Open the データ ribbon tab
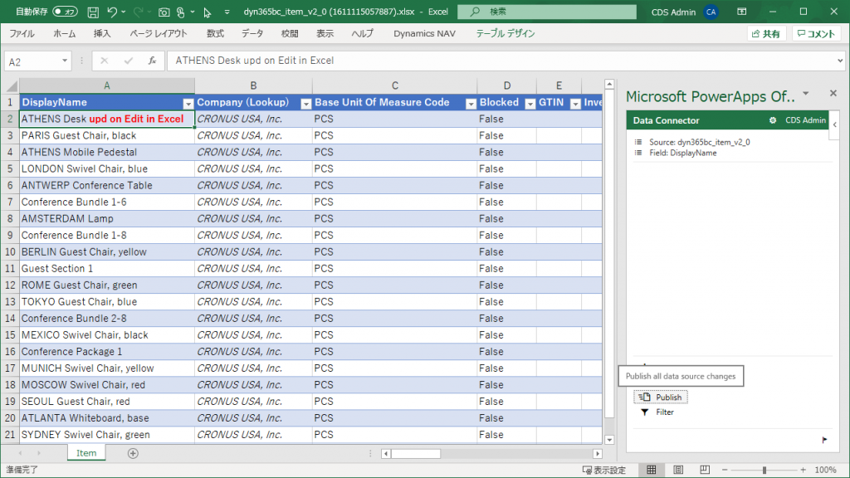 [x=252, y=33]
